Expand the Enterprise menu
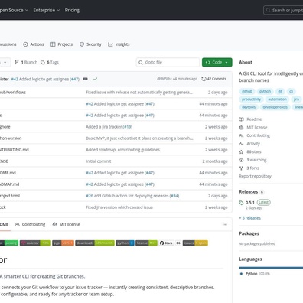The height and width of the screenshot is (303, 303). point(47,10)
